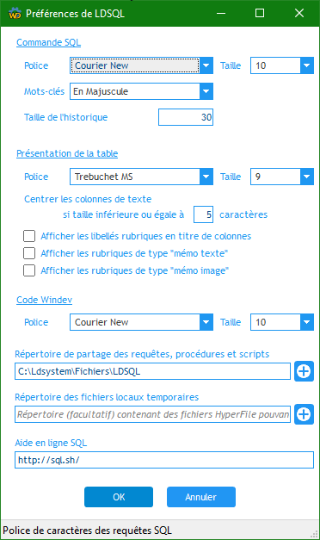Image resolution: width=320 pixels, height=540 pixels.
Task: Click the Taille de l'historique input field
Action: pos(186,117)
